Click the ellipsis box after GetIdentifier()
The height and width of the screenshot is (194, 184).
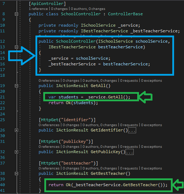point(132,130)
